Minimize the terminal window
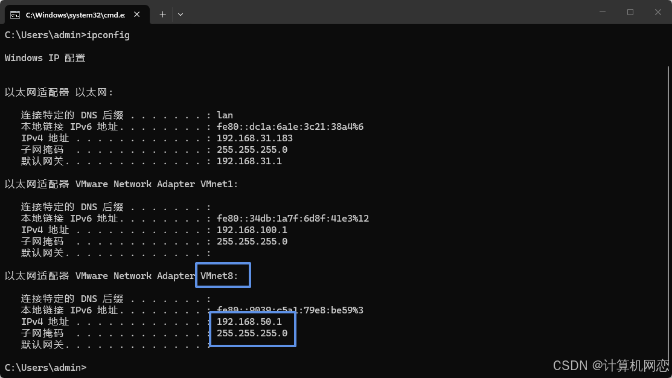 tap(603, 13)
